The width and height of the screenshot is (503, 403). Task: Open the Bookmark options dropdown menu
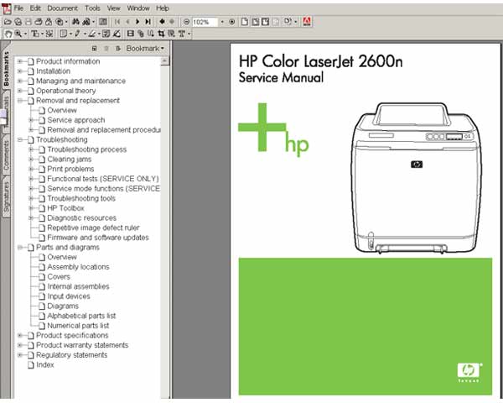145,49
